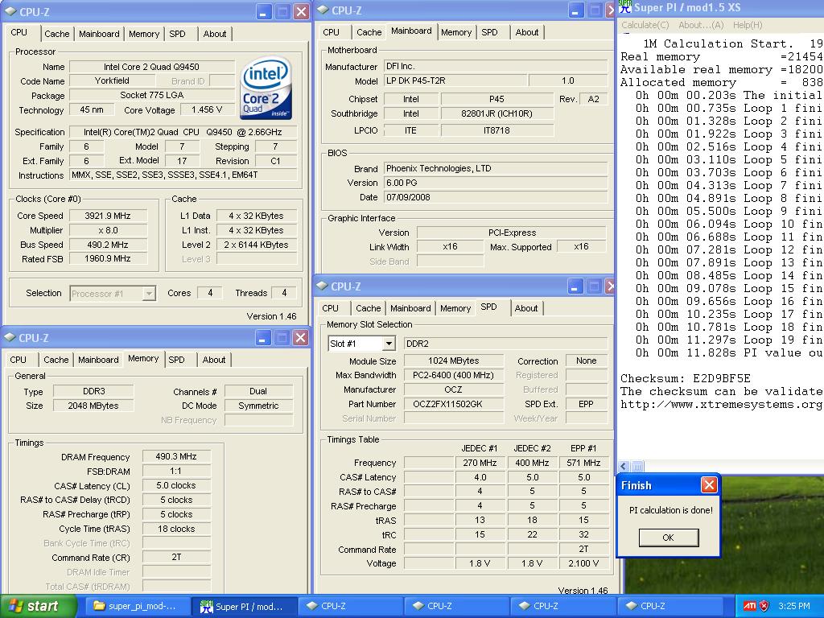Viewport: 824px width, 618px height.
Task: Minimize the CPU-Z SPD window
Action: click(x=576, y=286)
